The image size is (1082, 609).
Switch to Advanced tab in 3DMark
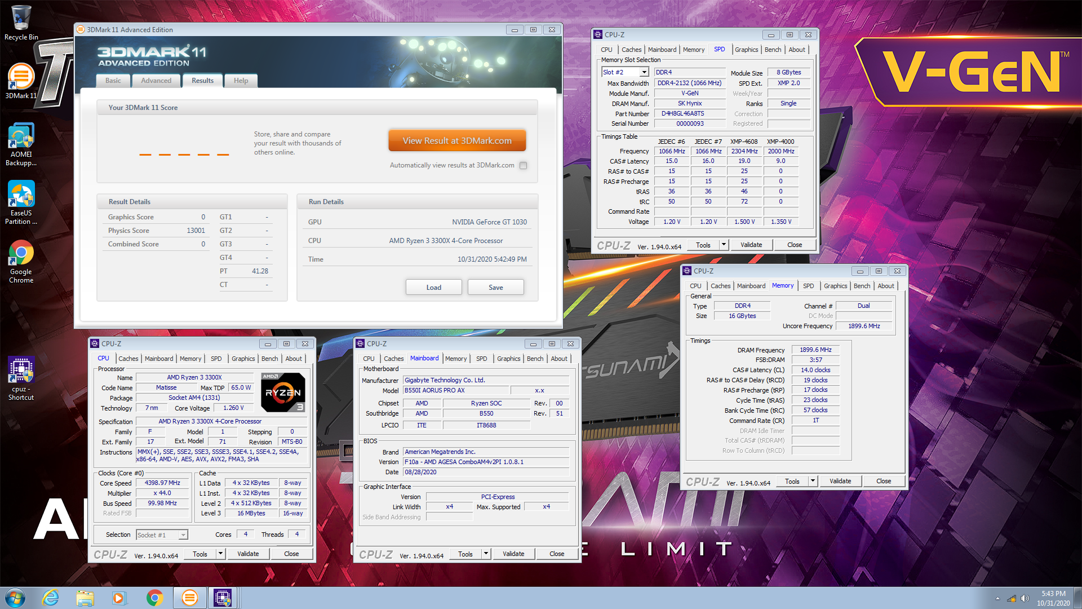pos(156,81)
